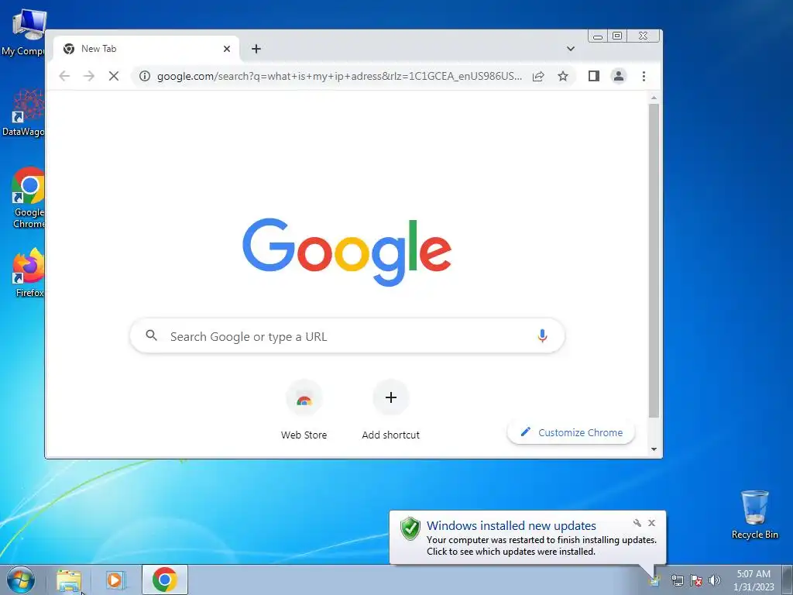This screenshot has width=793, height=595.
Task: Click Show desktop button at taskbar end
Action: [x=788, y=580]
